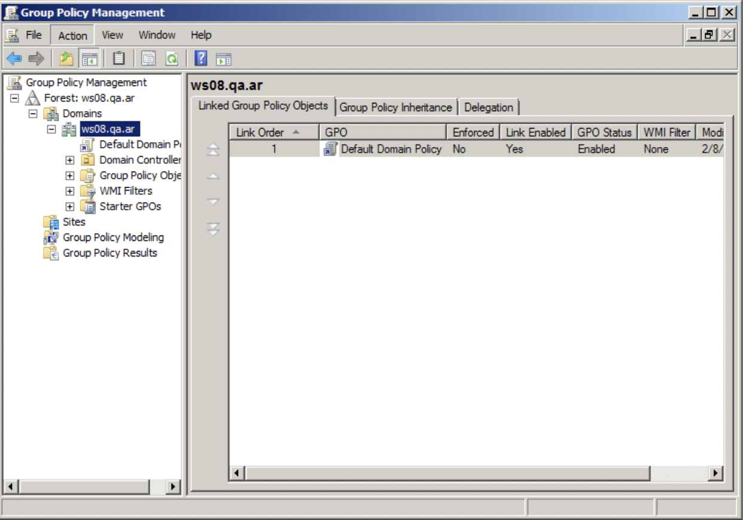
Task: Select Group Policy Modeling in tree
Action: pos(113,237)
